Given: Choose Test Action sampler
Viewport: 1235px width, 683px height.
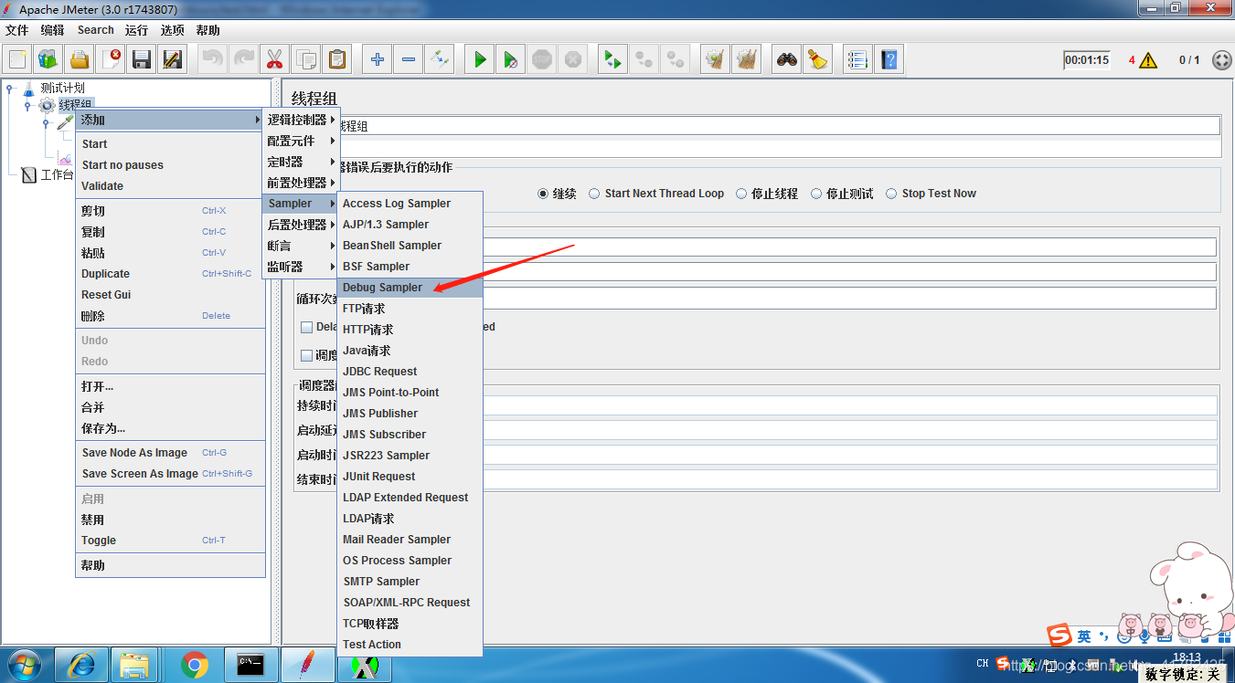Looking at the screenshot, I should (x=410, y=645).
